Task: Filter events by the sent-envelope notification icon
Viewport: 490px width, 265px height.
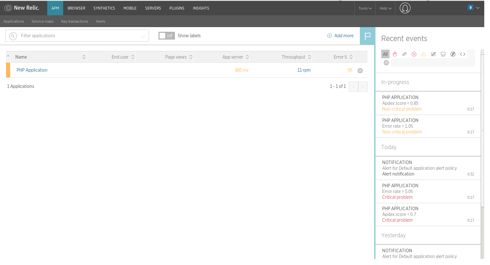Action: click(404, 54)
